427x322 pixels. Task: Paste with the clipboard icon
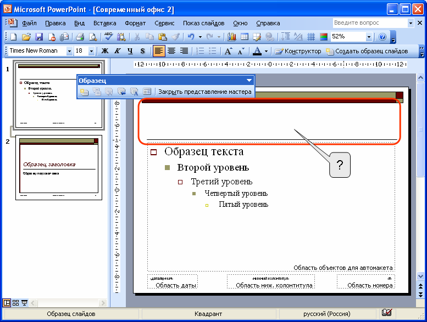[163, 37]
